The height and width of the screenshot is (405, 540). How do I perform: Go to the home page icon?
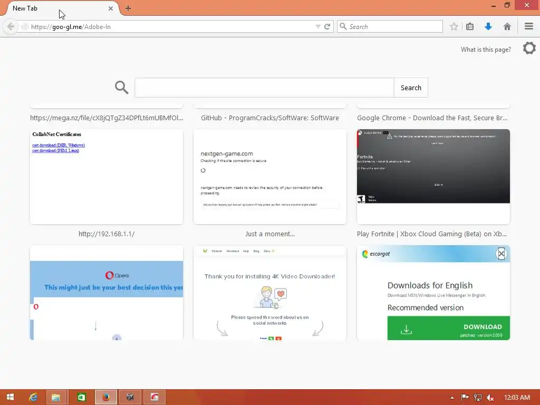(x=507, y=26)
